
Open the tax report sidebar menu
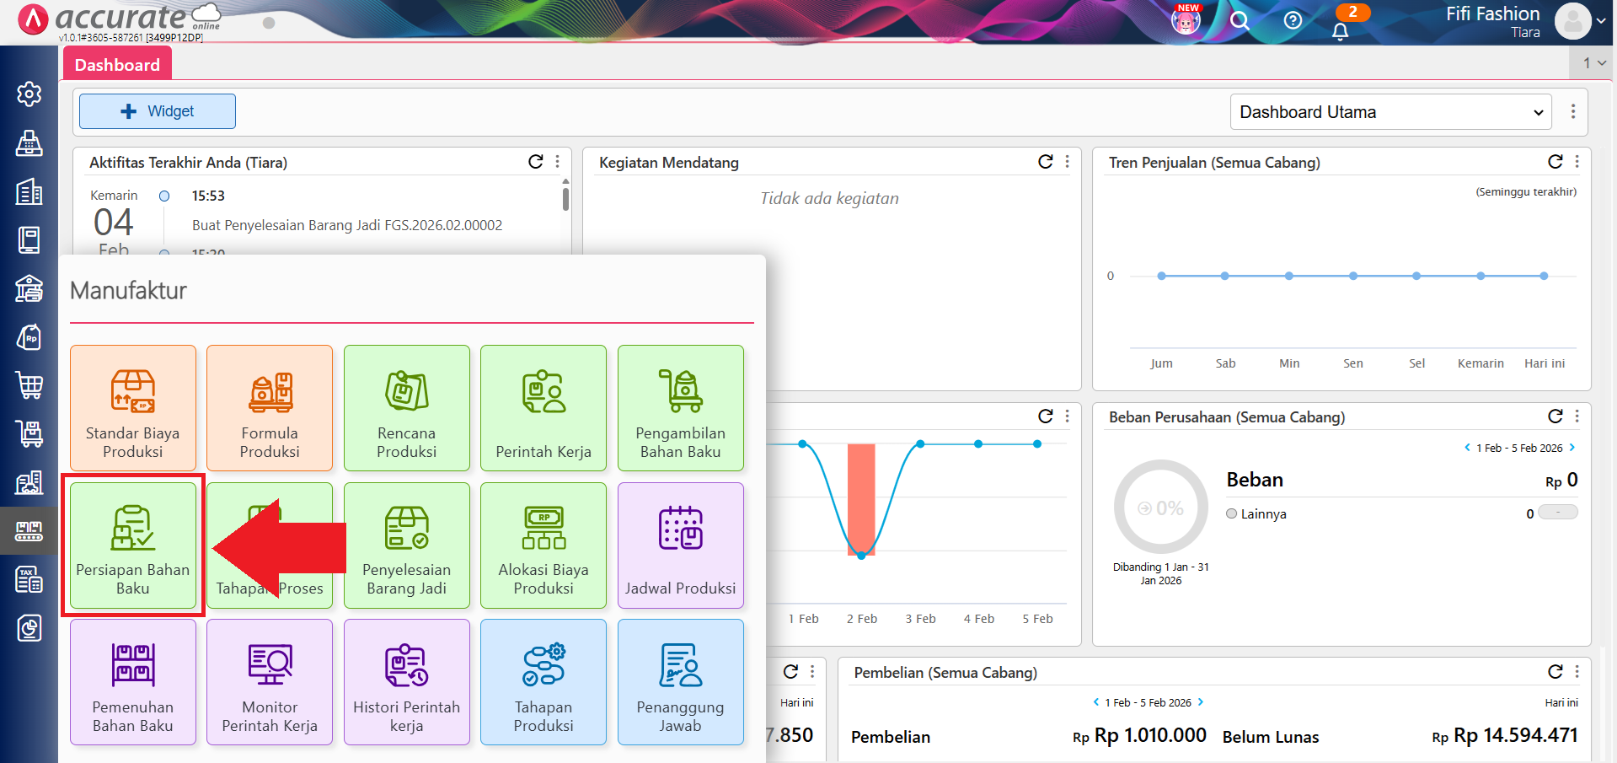point(29,579)
